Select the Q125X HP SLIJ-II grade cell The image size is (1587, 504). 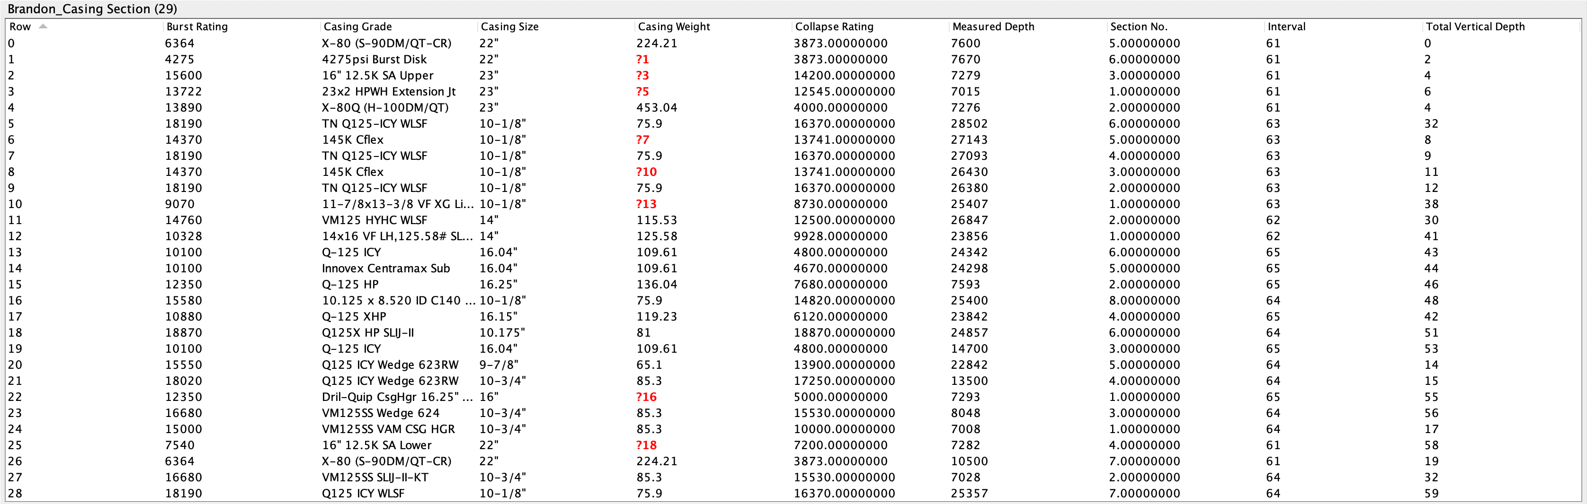click(368, 333)
